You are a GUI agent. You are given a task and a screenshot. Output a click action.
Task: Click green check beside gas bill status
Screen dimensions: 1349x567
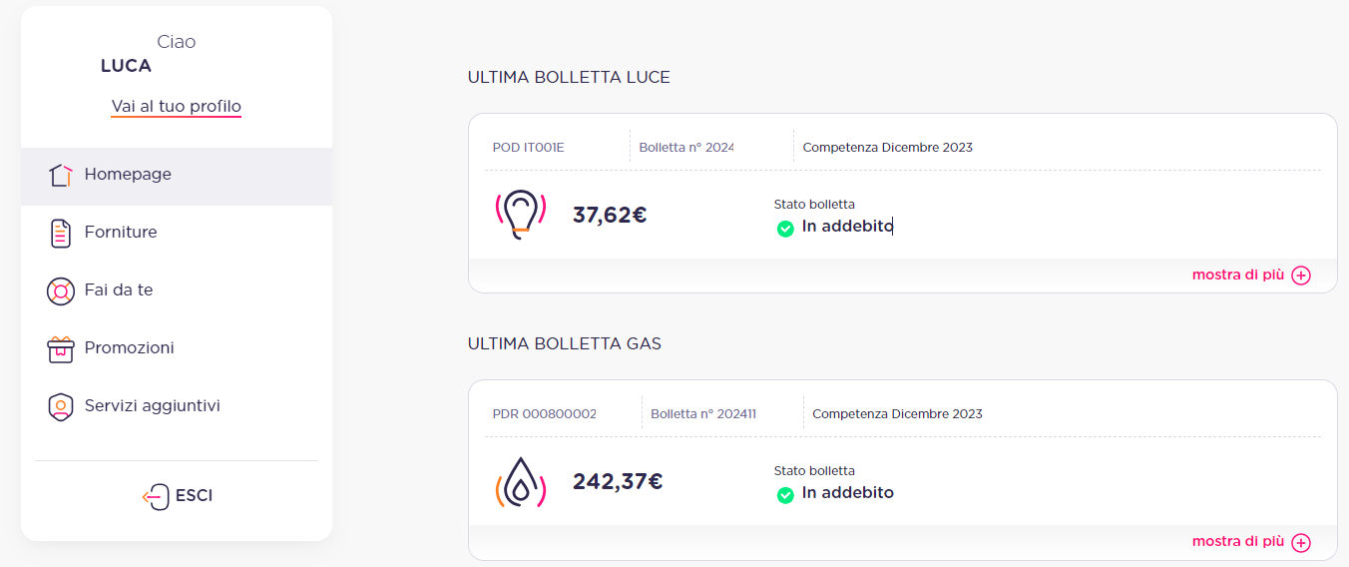point(785,494)
